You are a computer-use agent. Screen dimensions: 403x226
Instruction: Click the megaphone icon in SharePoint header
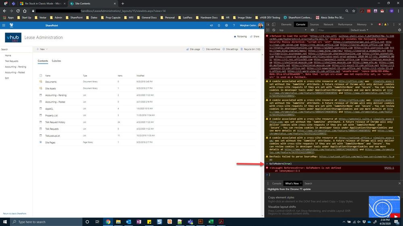coord(211,25)
